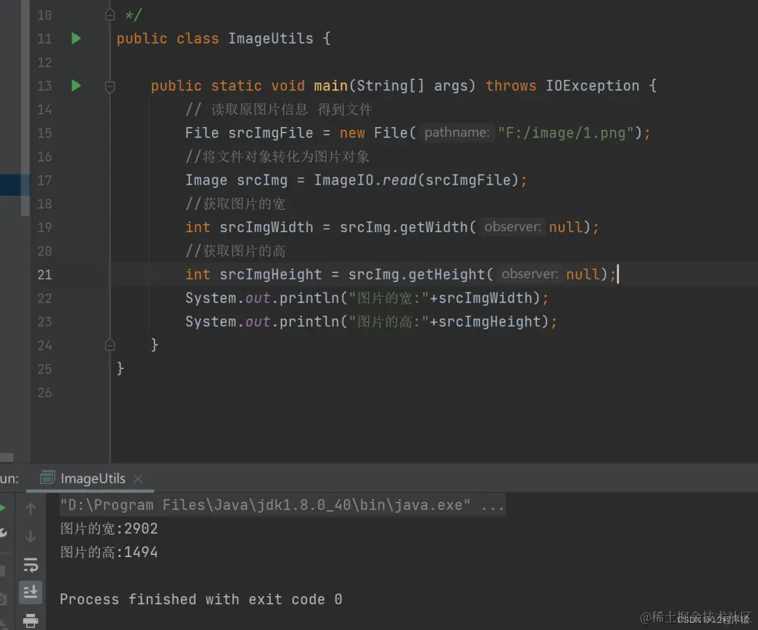Screen dimensions: 758x630
Task: Click the comment '//获取图片的高' on line 20
Action: [235, 251]
